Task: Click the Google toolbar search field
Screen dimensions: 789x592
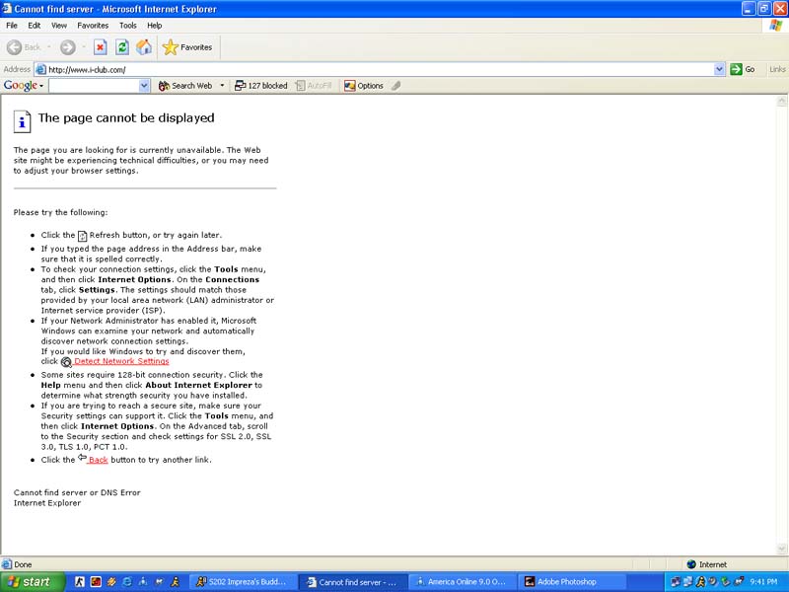Action: click(x=94, y=86)
